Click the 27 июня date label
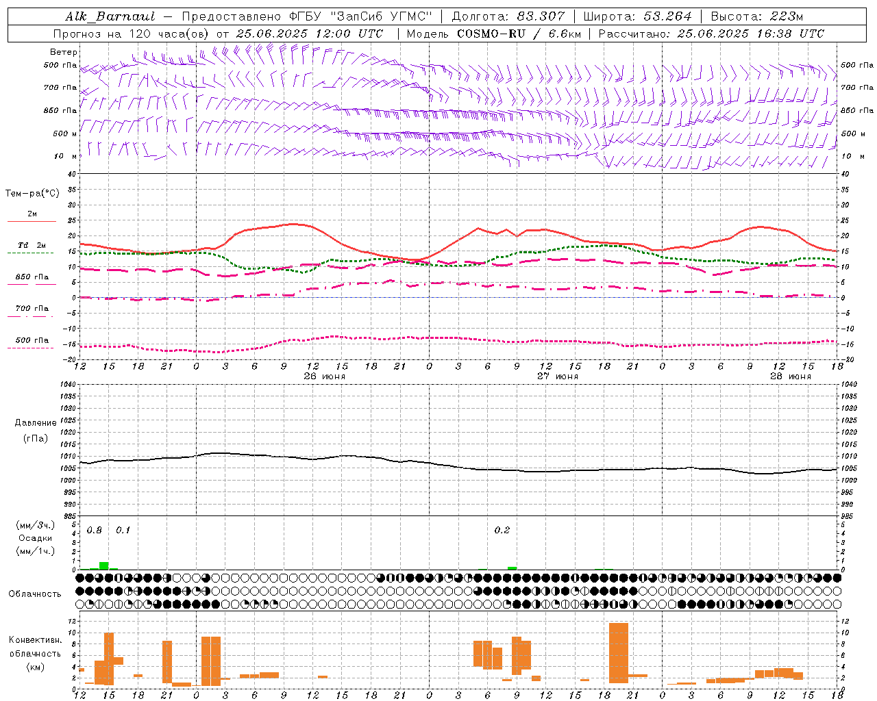The height and width of the screenshot is (701, 877). 557,377
